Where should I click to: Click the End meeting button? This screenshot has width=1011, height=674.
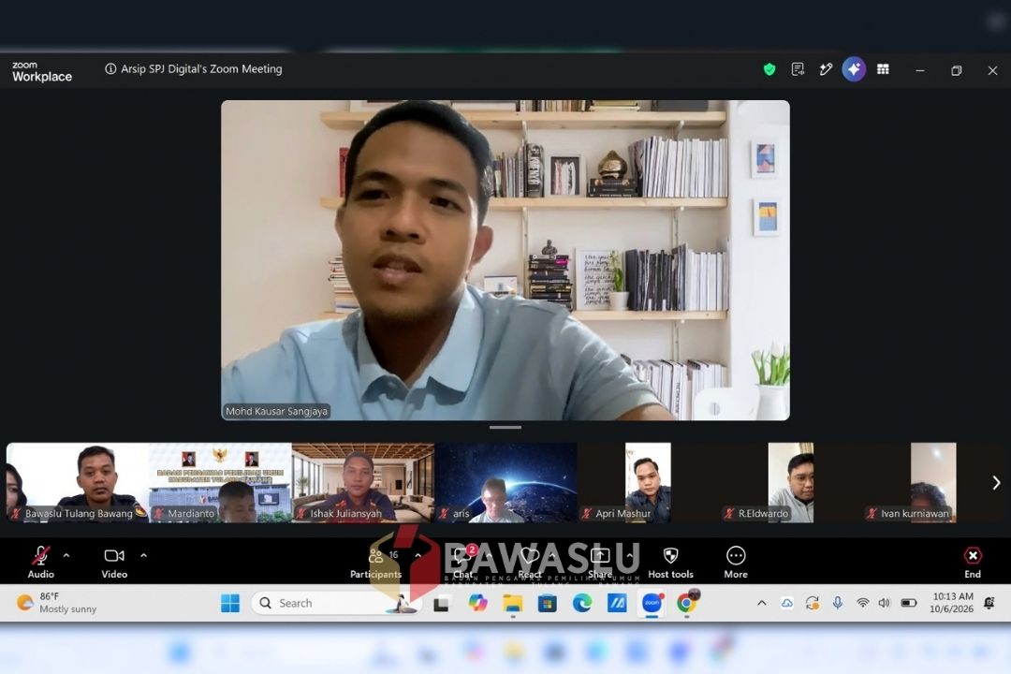pyautogui.click(x=973, y=562)
